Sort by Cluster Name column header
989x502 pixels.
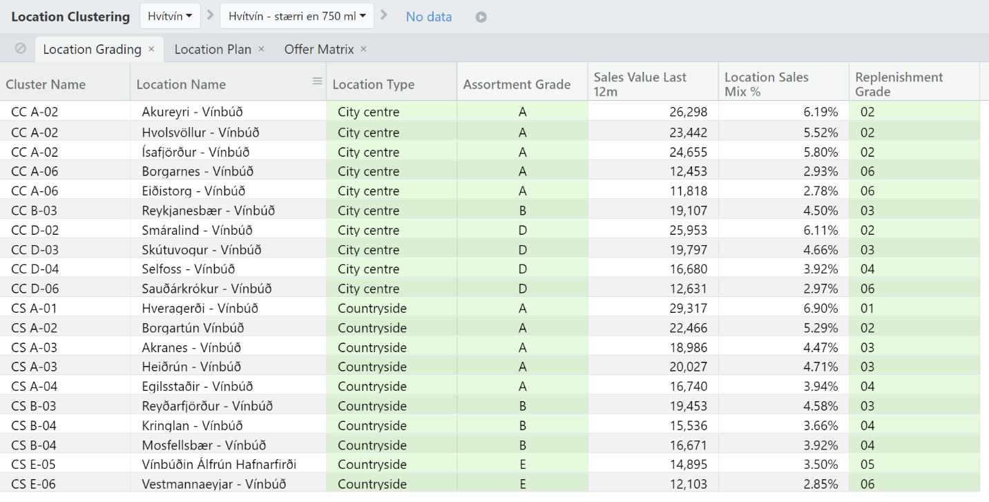[x=46, y=84]
